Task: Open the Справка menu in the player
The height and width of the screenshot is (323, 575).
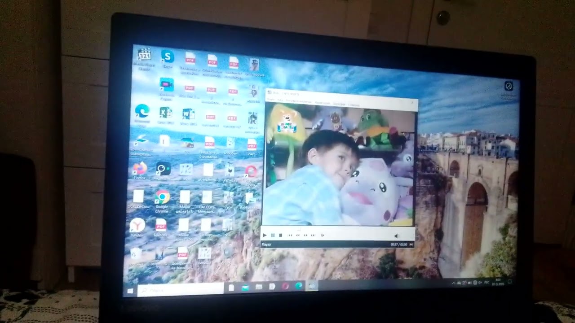Action: pos(354,105)
